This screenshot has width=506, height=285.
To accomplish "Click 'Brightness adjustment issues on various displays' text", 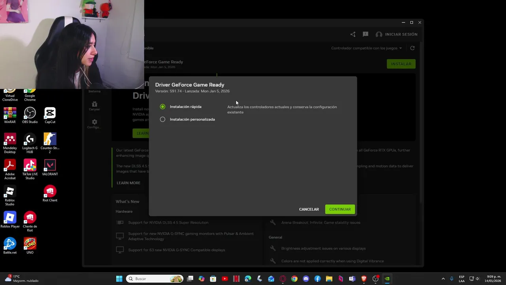I will [323, 249].
